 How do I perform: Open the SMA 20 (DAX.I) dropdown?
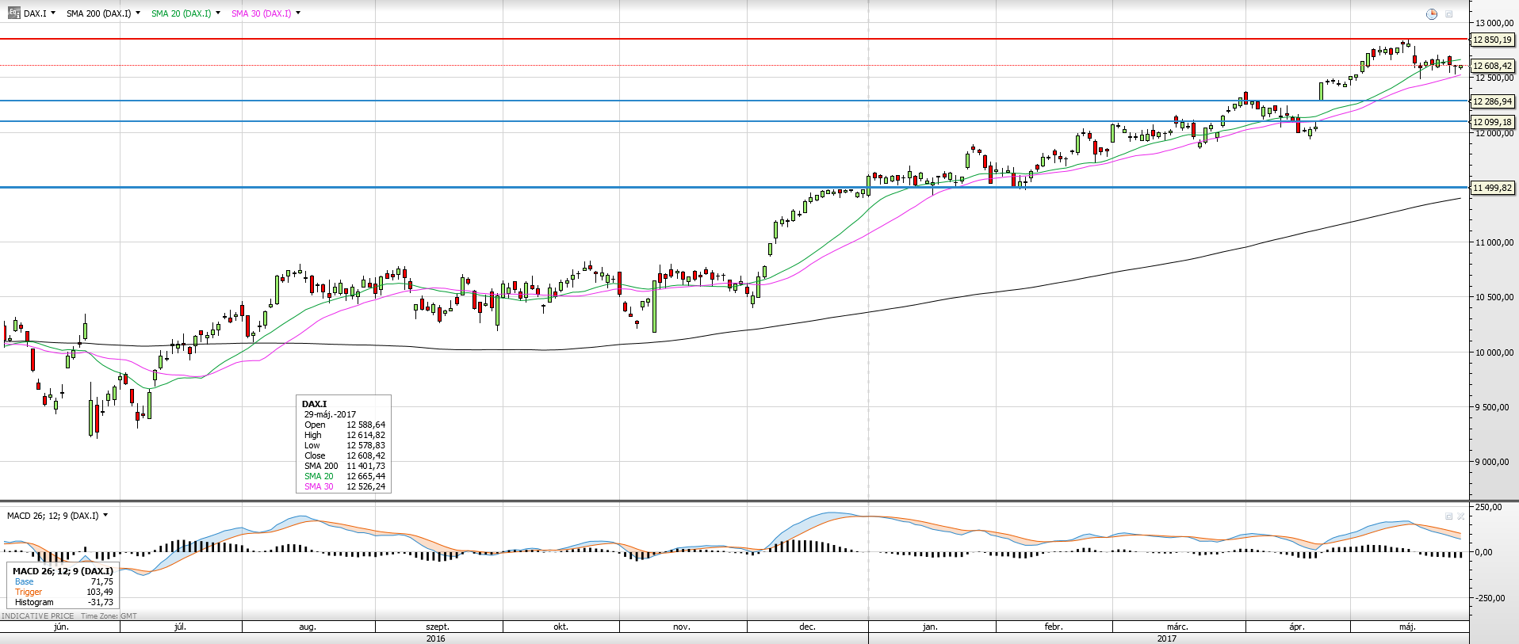(x=218, y=13)
